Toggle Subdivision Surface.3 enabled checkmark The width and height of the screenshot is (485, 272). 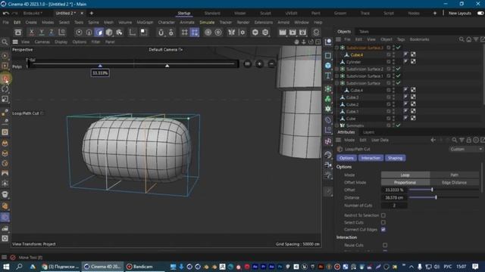click(399, 48)
